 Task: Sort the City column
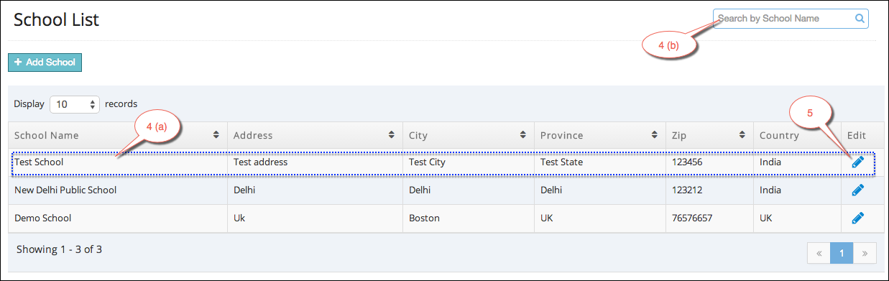522,135
